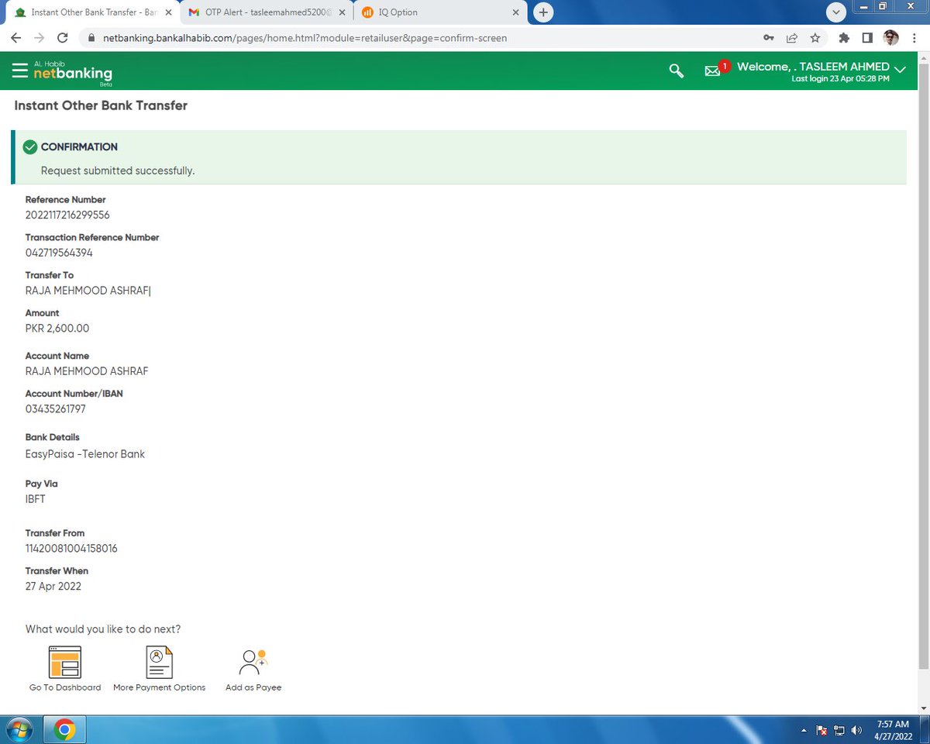Image resolution: width=930 pixels, height=744 pixels.
Task: Click the Chrome taskbar icon
Action: [64, 730]
